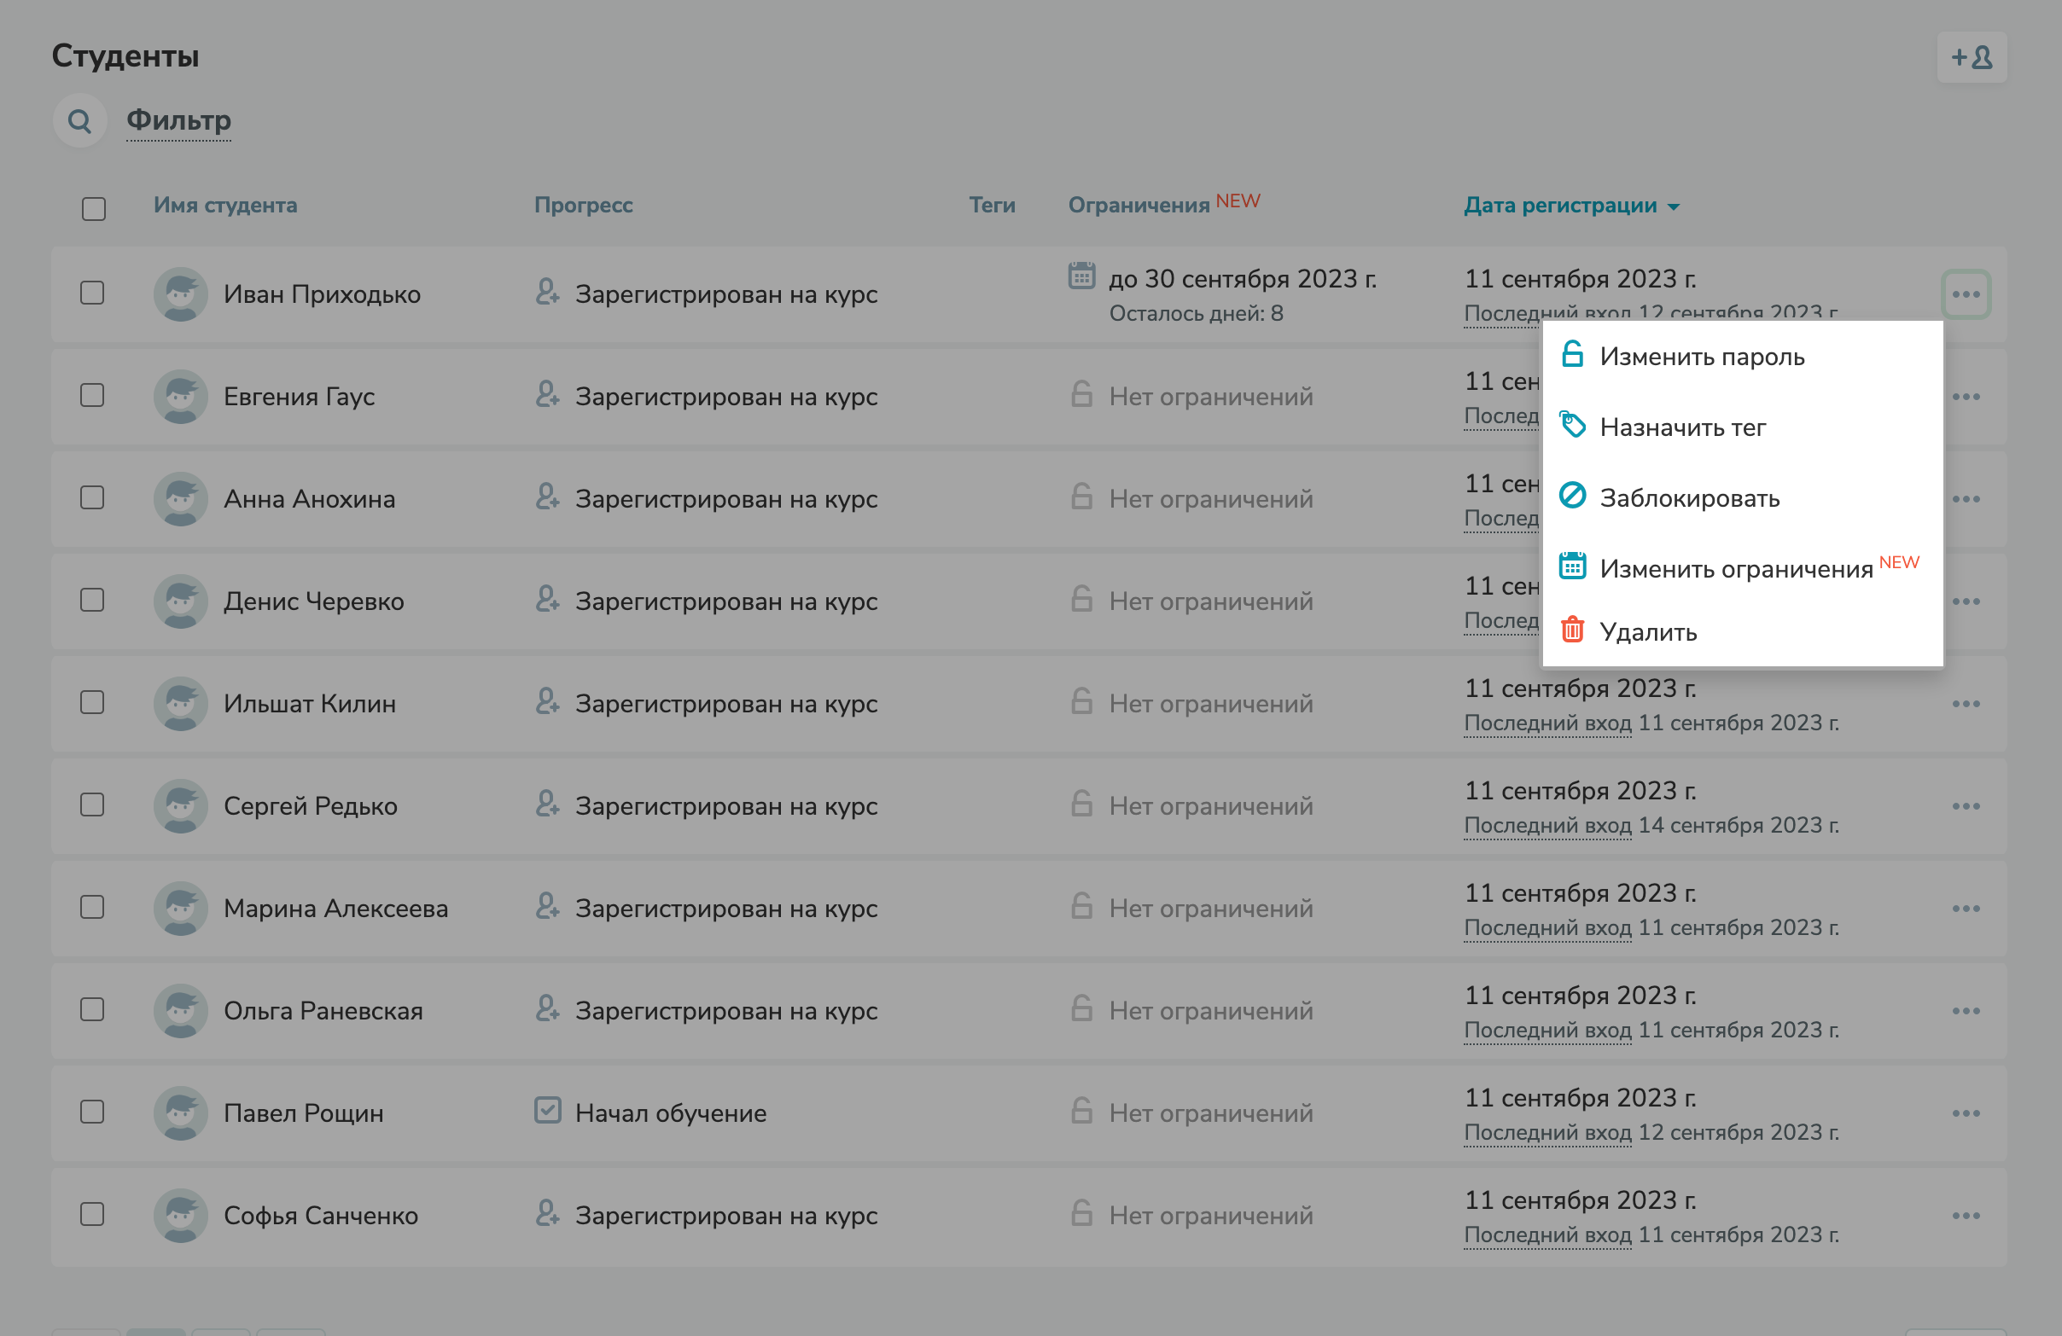Check the box for Иван Приходько
This screenshot has width=2062, height=1336.
click(92, 293)
